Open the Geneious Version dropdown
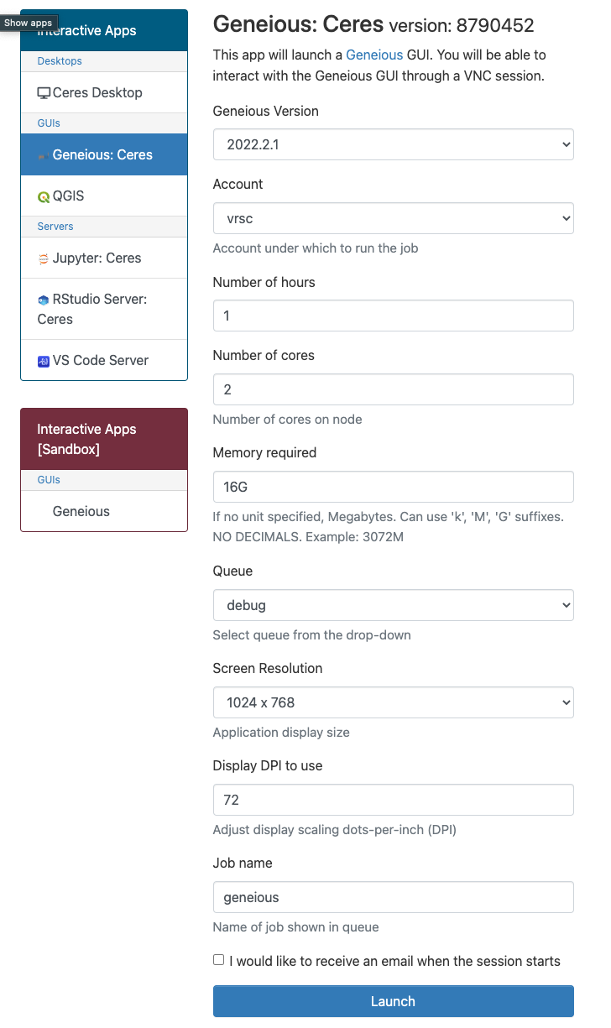 (x=393, y=144)
